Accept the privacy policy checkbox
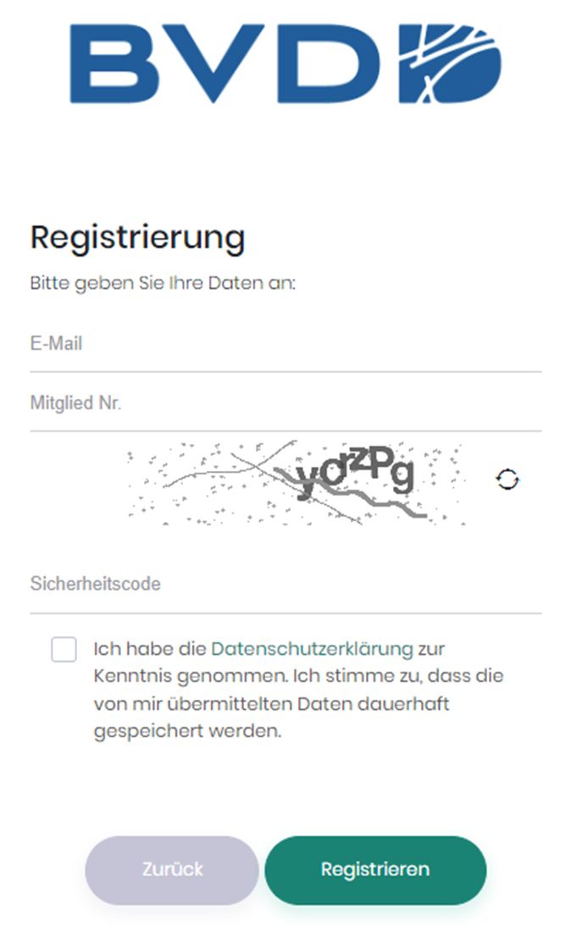The width and height of the screenshot is (571, 927). click(x=64, y=649)
